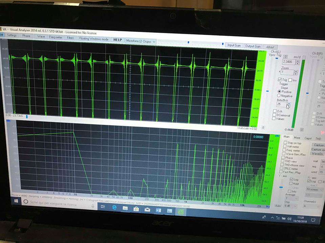325x243 pixels.
Task: Open the Phase window button
Action: [x=26, y=36]
